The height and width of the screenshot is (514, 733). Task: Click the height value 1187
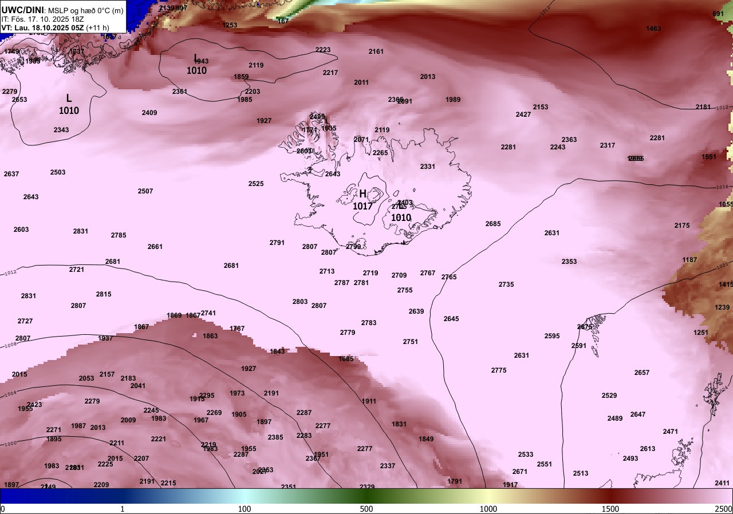(x=689, y=260)
